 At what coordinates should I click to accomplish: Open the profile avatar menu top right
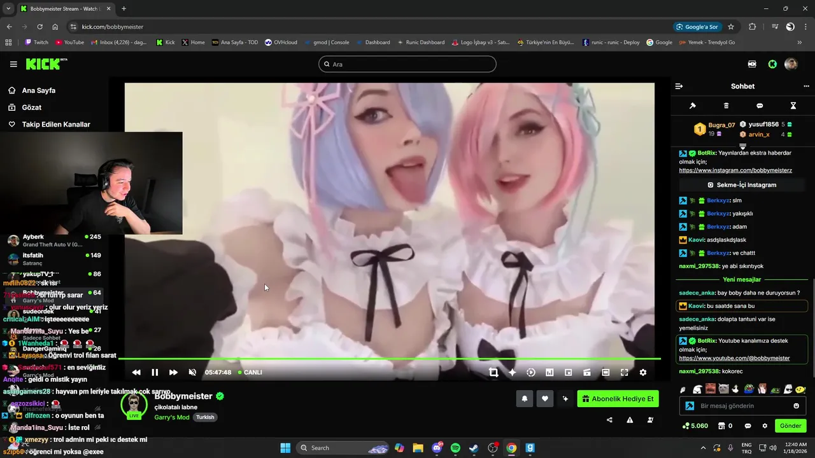click(791, 64)
